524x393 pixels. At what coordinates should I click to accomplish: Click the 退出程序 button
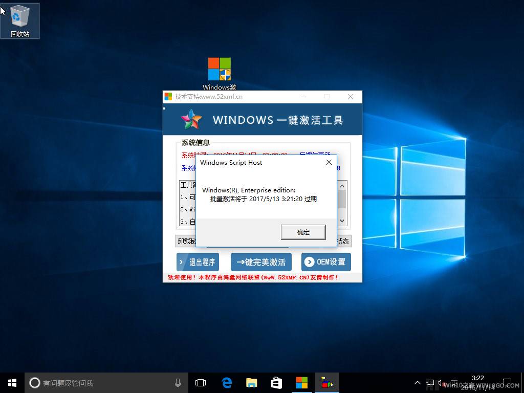click(x=198, y=262)
